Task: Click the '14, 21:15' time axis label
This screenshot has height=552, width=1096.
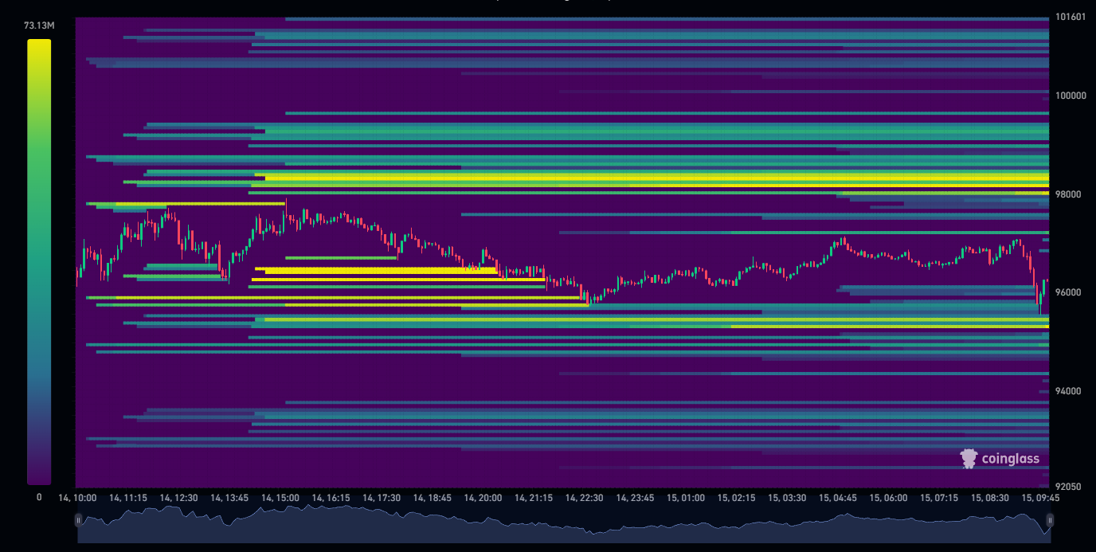Action: coord(534,498)
